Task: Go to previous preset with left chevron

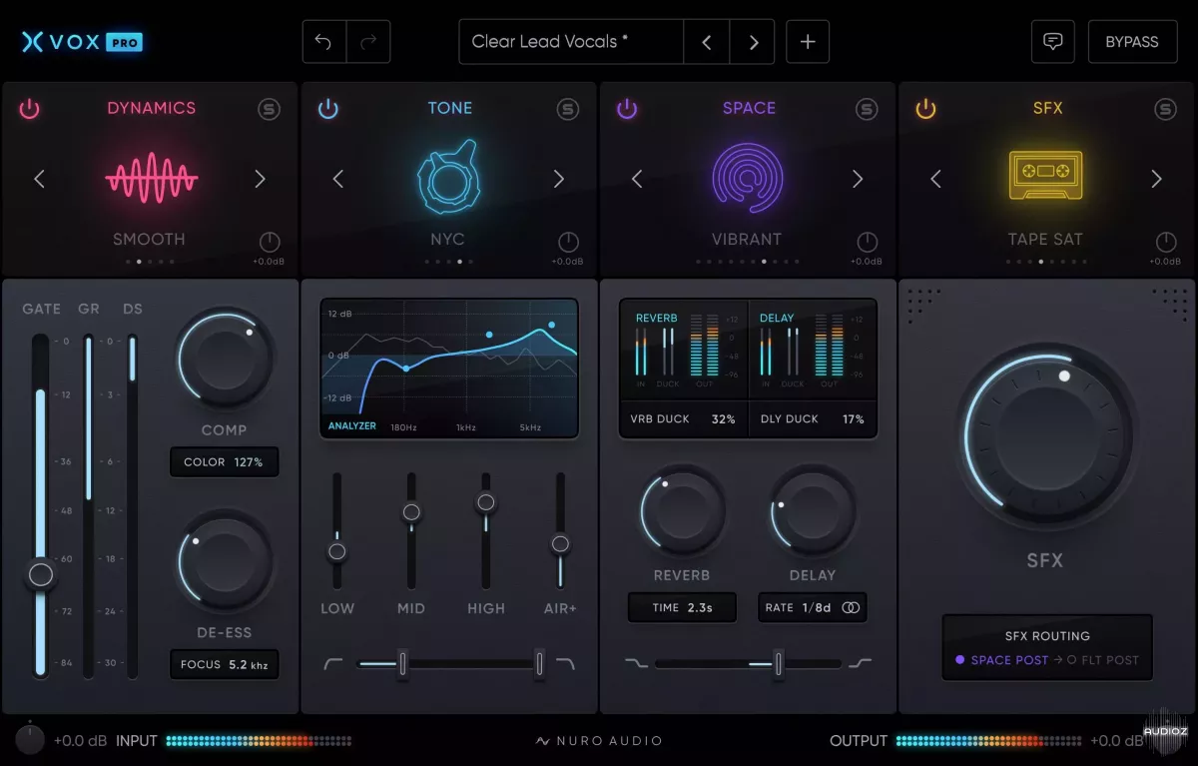Action: (x=707, y=42)
